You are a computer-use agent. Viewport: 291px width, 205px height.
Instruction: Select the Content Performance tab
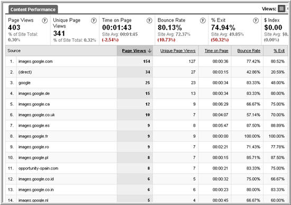pos(33,10)
